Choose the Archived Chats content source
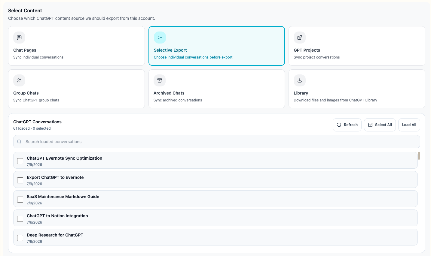This screenshot has height=256, width=431. pos(217,89)
